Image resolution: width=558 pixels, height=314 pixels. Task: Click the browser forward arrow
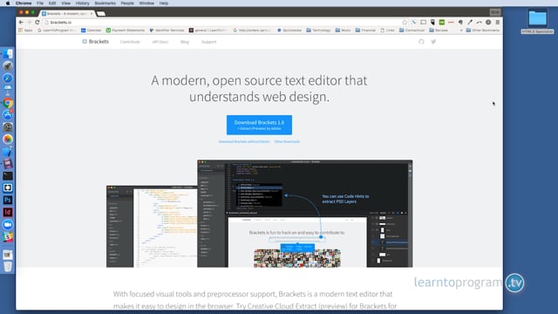click(x=29, y=22)
